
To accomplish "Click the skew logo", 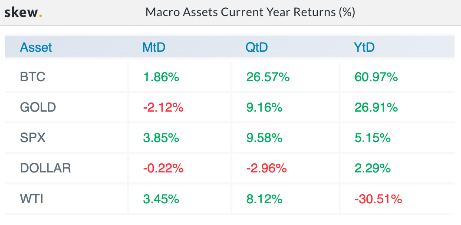I will (23, 12).
